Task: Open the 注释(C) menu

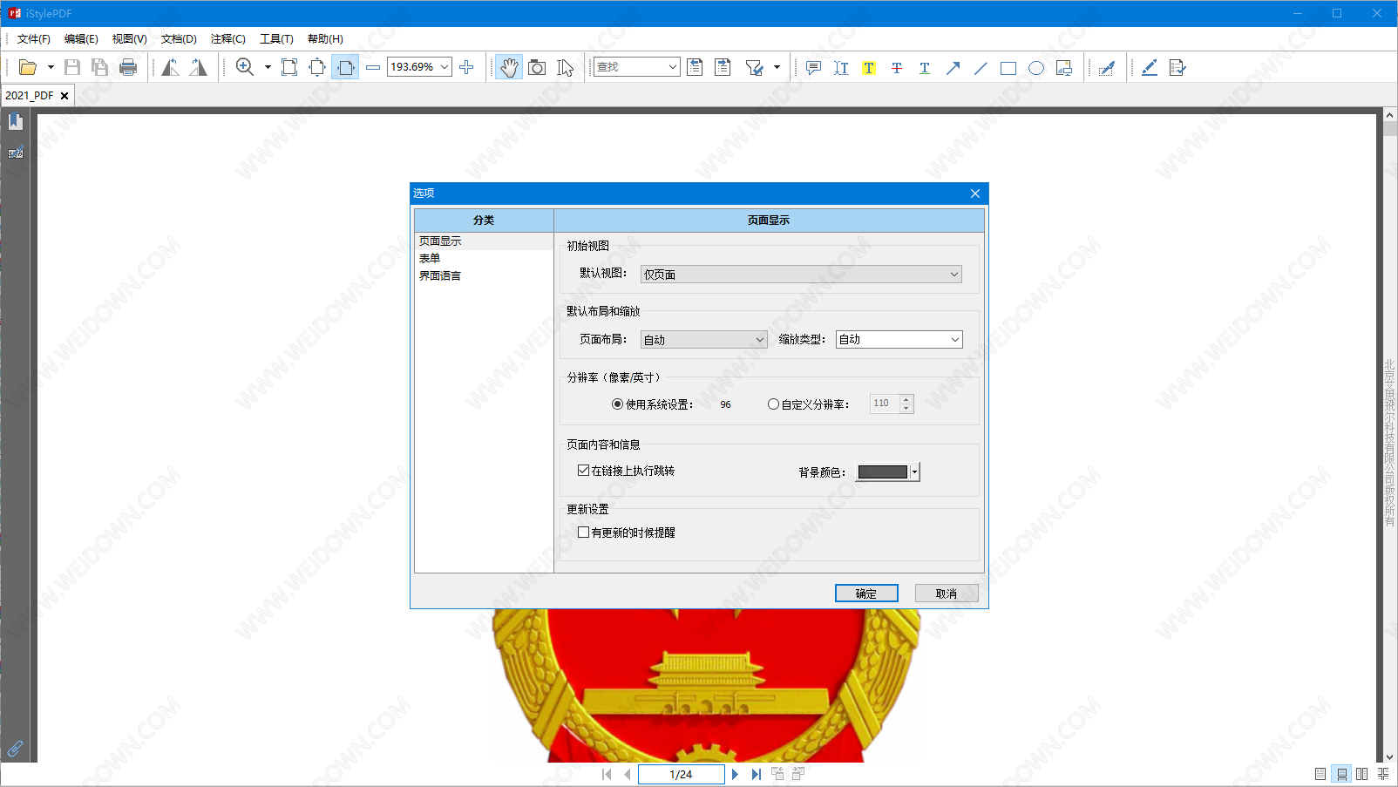Action: click(227, 39)
